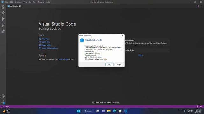Click the V8 version line
The width and height of the screenshot is (204, 114).
pyautogui.click(x=93, y=57)
